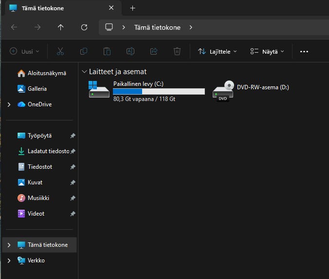
Task: Open the Uusi new item dropdown
Action: coord(24,51)
